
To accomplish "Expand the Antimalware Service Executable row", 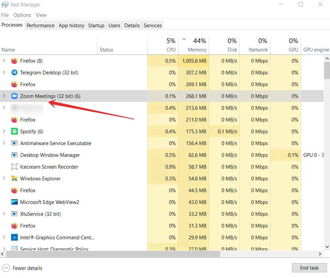I will click(4, 143).
